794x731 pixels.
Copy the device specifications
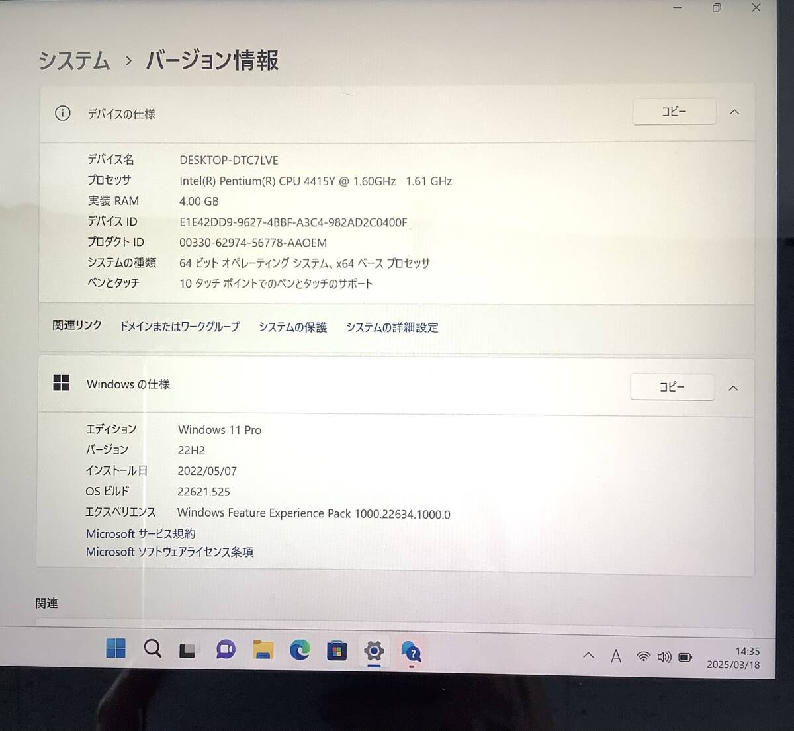pos(674,112)
